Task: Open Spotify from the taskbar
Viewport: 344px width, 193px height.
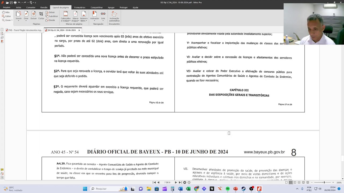Action: (x=228, y=189)
